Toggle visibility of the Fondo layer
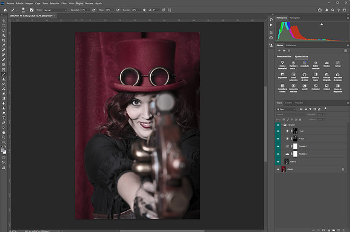 pos(278,169)
